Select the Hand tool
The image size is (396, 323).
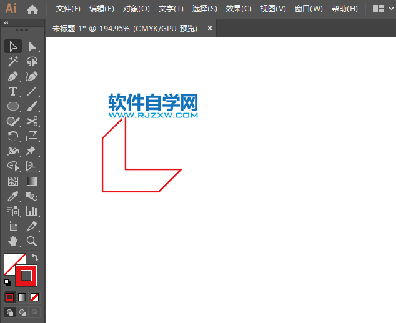(x=13, y=241)
